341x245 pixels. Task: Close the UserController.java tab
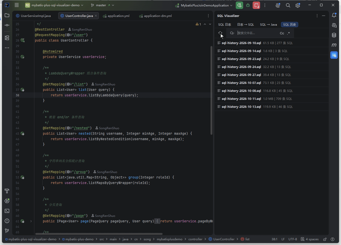pyautogui.click(x=96, y=16)
